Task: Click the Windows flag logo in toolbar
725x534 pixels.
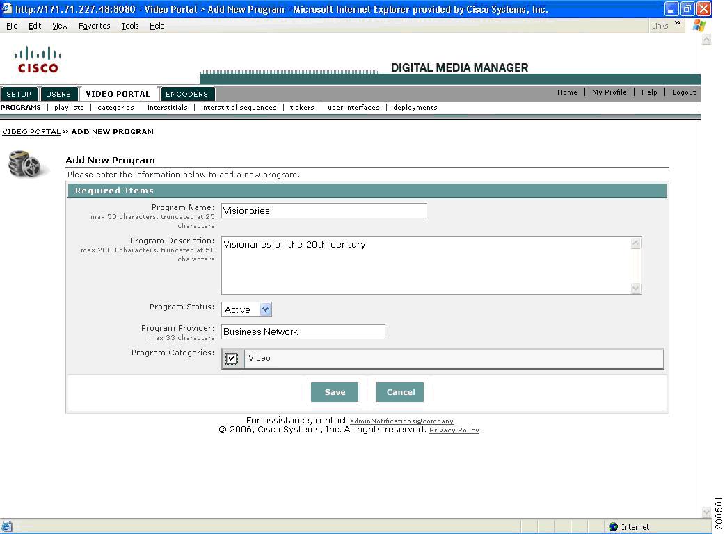Action: (699, 26)
